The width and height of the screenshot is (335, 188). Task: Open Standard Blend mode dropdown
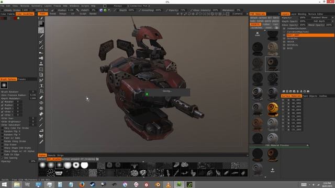click(321, 17)
